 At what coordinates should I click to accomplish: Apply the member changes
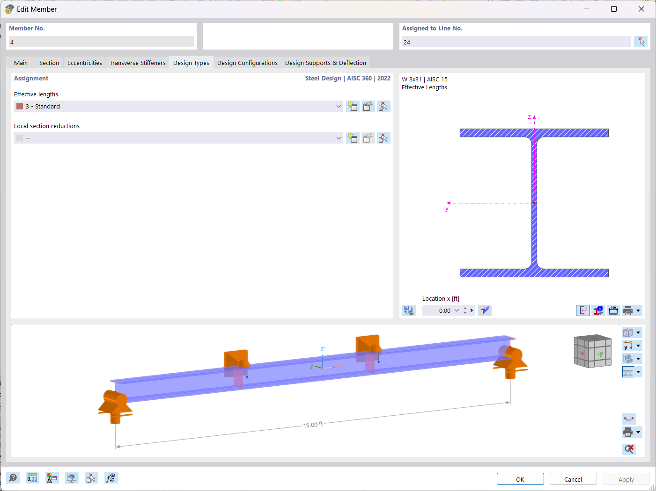(x=626, y=479)
